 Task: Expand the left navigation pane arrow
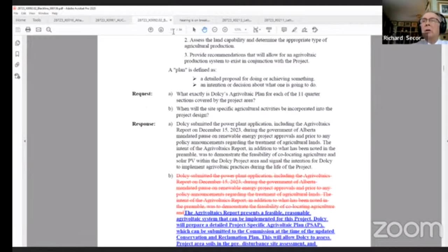(x=24, y=141)
